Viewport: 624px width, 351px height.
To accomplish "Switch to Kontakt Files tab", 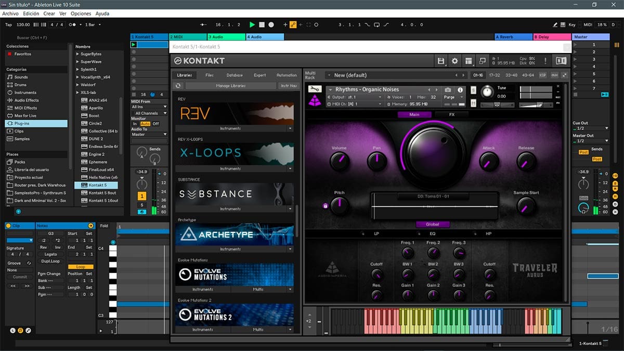I will click(x=209, y=75).
